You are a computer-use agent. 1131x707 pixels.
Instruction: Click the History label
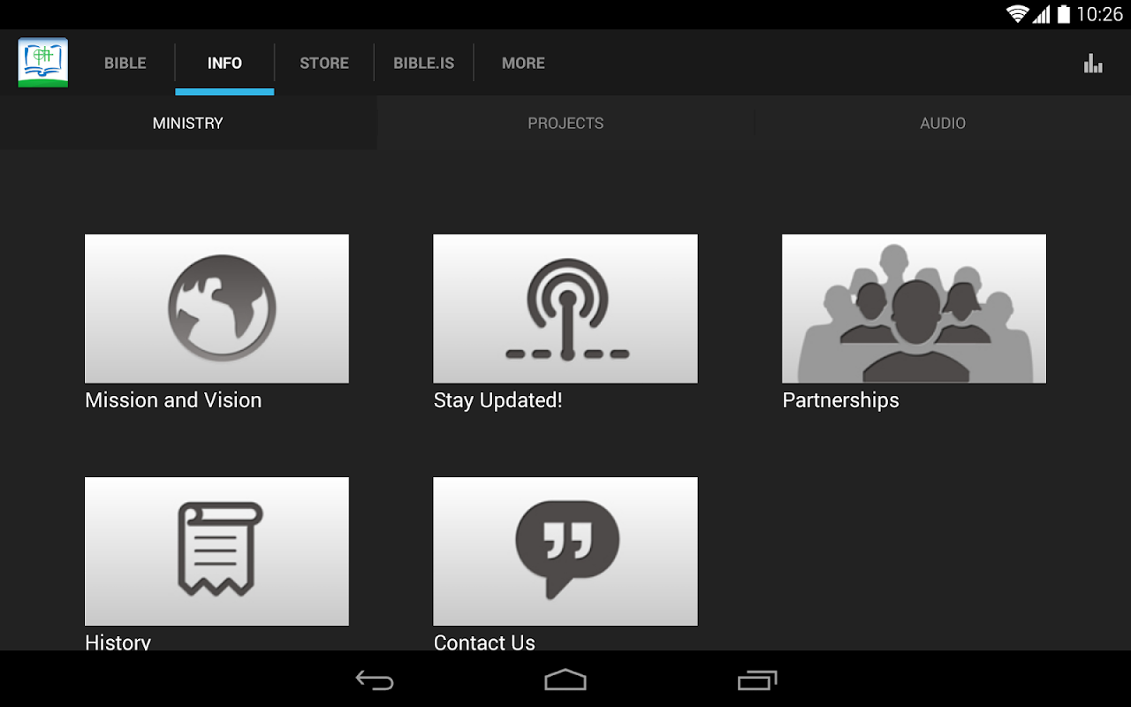118,642
